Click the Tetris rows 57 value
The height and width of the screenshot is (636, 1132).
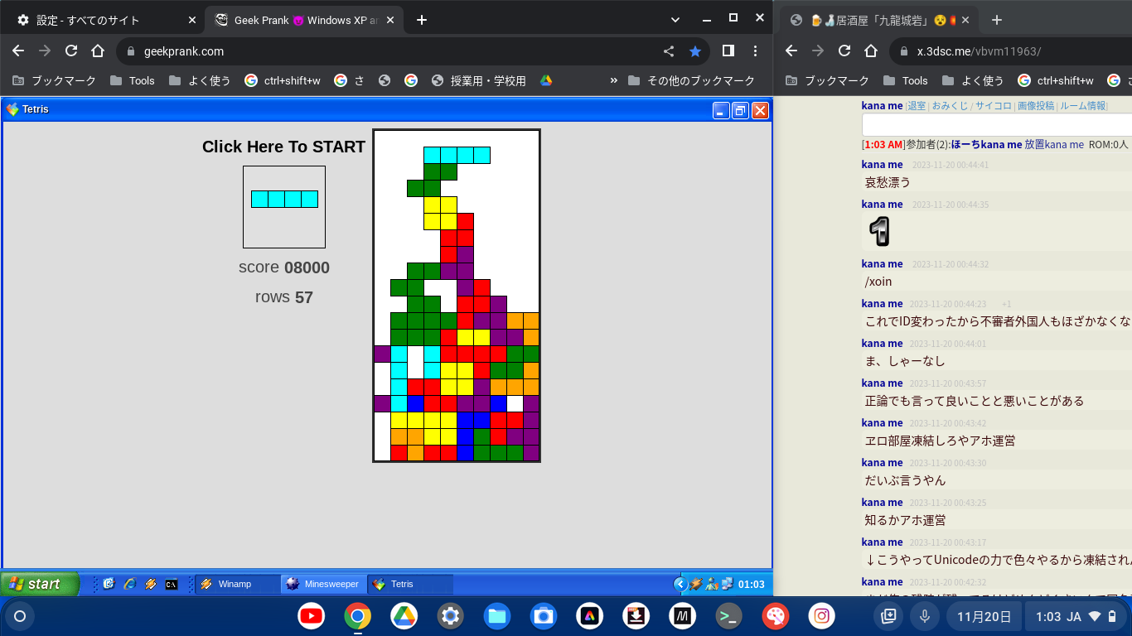pyautogui.click(x=304, y=297)
